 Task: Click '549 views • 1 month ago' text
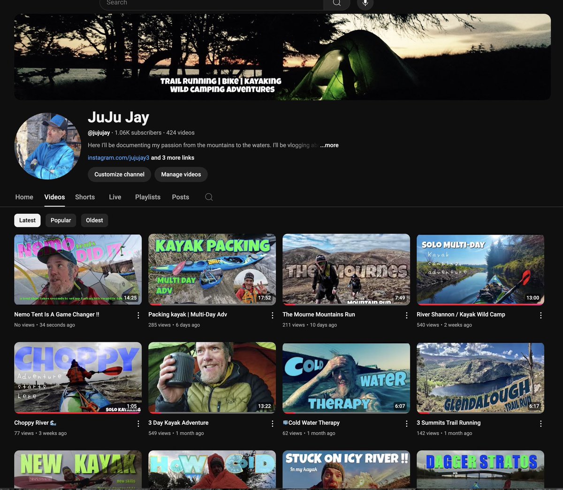pos(176,433)
